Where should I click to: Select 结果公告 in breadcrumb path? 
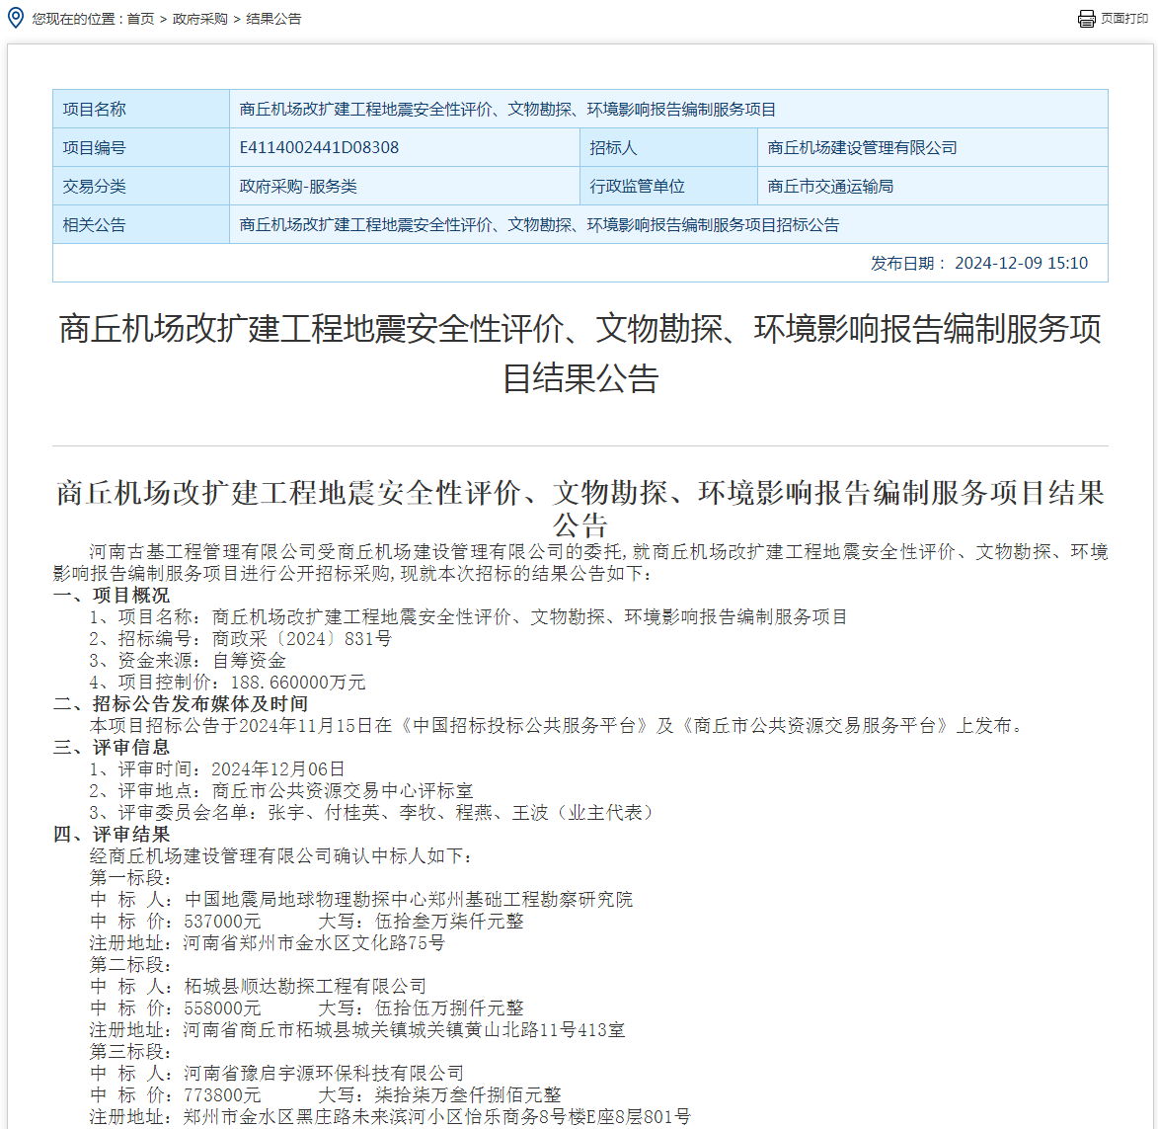click(273, 19)
